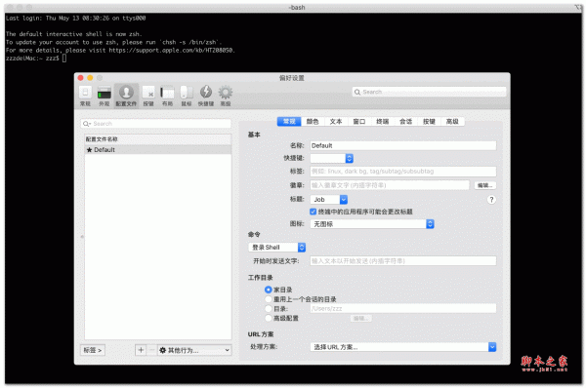Click the zzzdeiMac prompt line in bash window
This screenshot has height=388, width=586.
click(x=36, y=58)
